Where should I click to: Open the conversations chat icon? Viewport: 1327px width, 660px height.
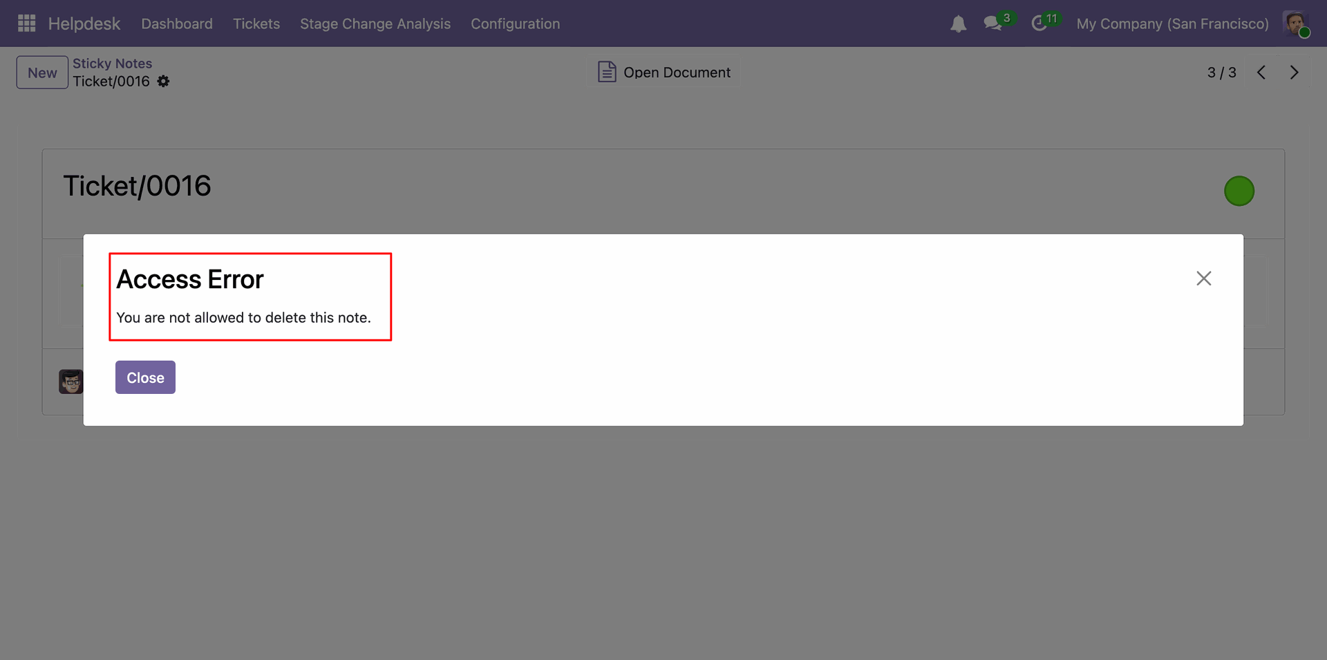[993, 23]
